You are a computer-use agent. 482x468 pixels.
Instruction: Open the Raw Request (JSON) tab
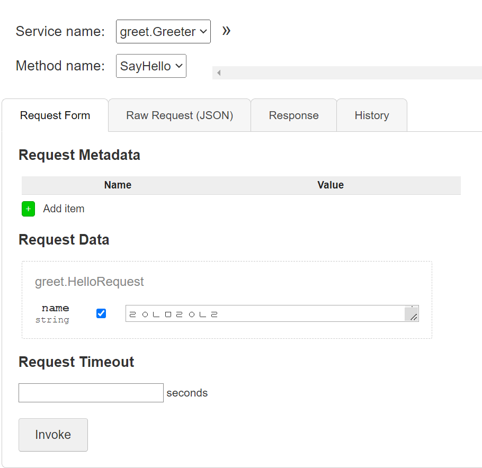pos(180,115)
